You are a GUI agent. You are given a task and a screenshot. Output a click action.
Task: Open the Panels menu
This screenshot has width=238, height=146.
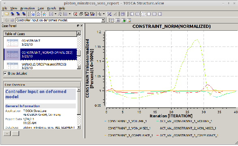(x=51, y=8)
